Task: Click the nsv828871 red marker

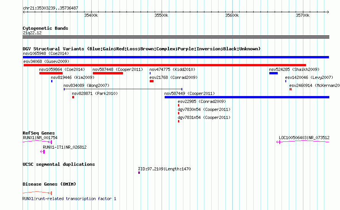Action: (73, 97)
